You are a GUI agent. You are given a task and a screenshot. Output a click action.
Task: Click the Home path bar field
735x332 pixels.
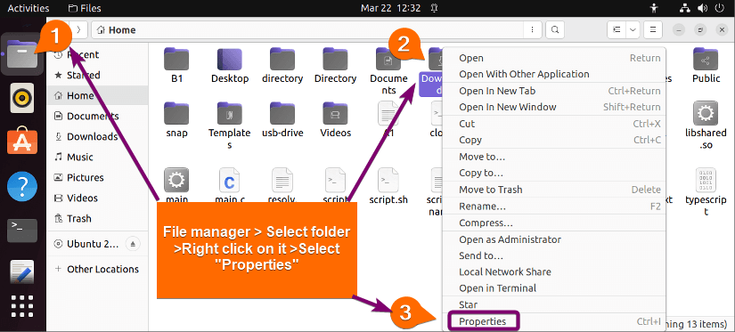click(307, 30)
